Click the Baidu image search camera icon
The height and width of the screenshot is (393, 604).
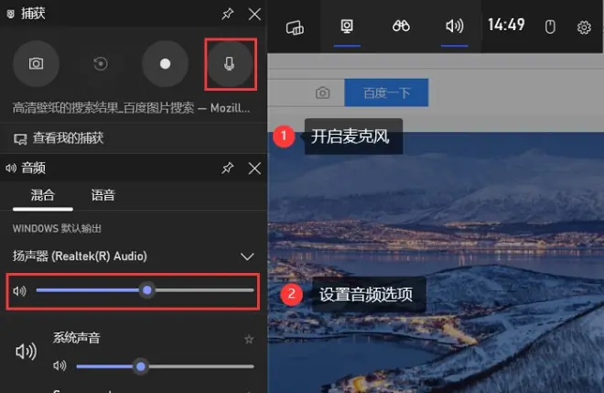323,93
